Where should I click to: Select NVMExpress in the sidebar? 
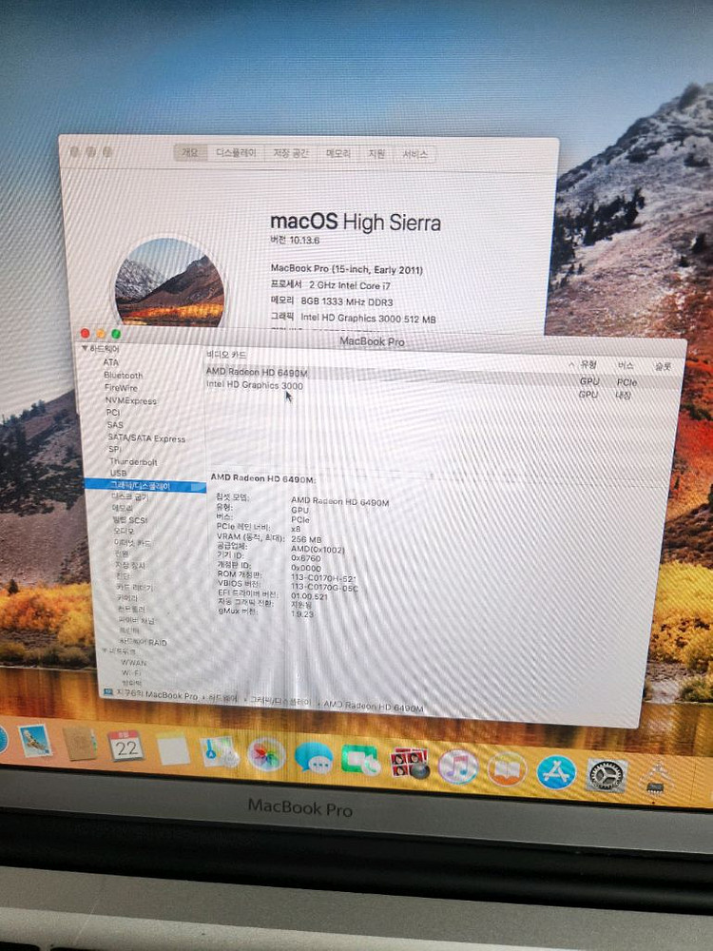click(131, 401)
